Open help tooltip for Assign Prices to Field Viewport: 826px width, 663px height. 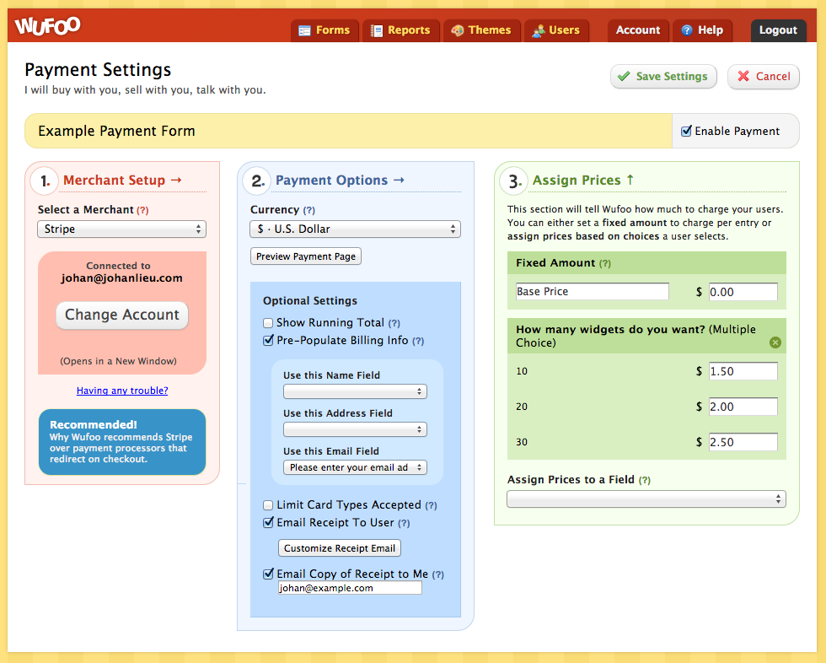(644, 480)
